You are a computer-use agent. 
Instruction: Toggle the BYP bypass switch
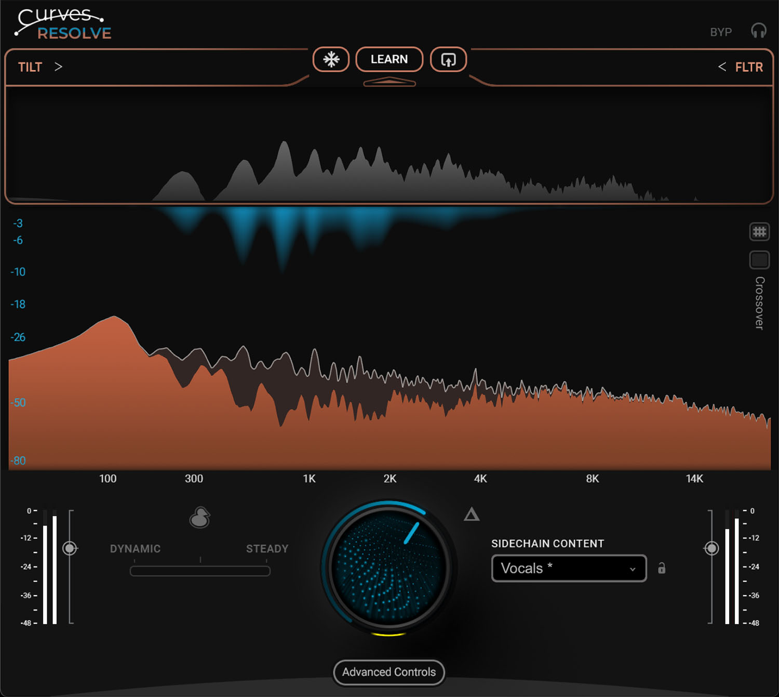click(721, 32)
